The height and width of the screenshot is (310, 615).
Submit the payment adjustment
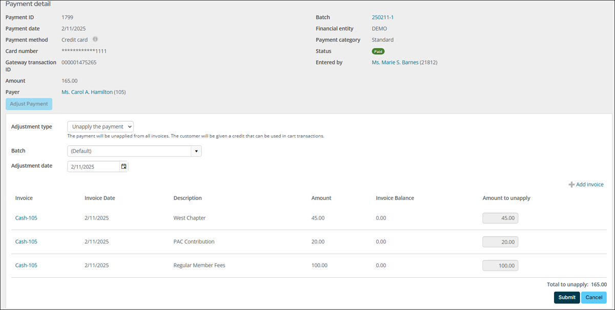[567, 297]
